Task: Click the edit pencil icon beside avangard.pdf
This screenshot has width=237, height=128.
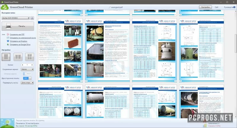Action: pos(109,7)
